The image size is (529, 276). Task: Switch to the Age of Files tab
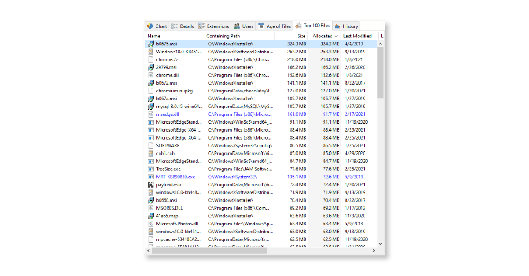coord(274,26)
